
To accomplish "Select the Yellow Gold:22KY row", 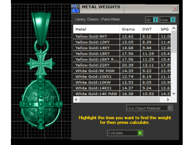I will point(122,65).
